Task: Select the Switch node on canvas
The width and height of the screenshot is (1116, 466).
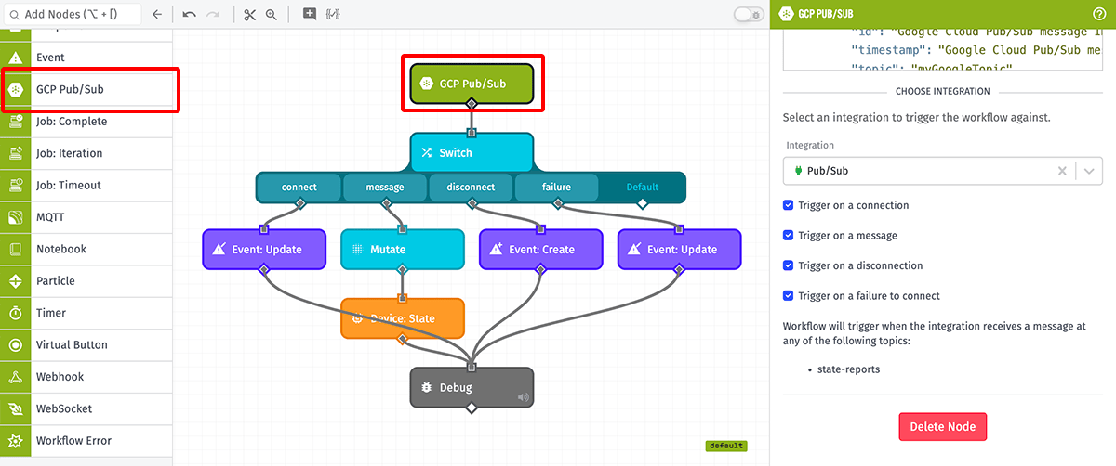Action: (x=472, y=152)
